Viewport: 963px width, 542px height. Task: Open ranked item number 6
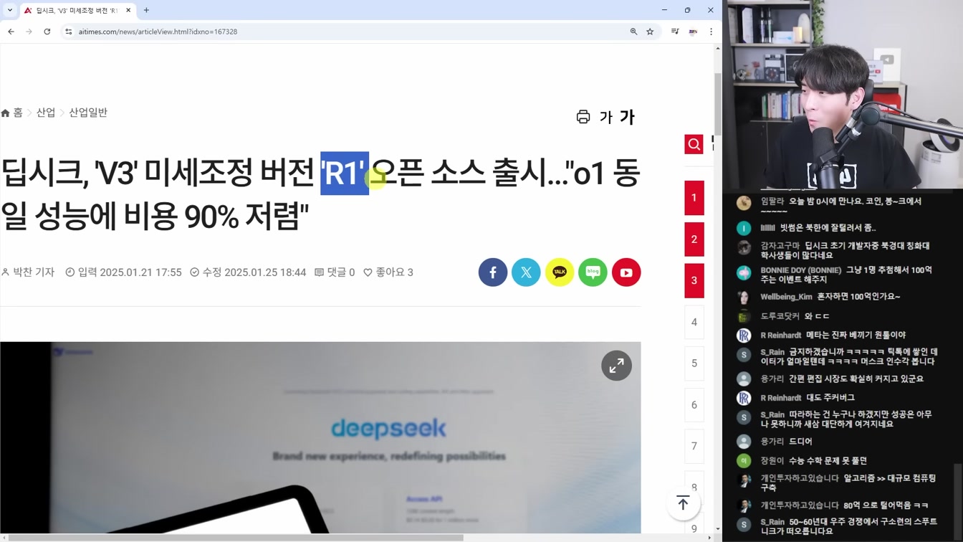(x=694, y=405)
